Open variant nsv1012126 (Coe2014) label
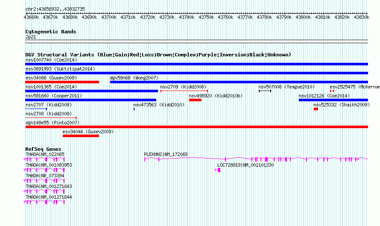 click(x=324, y=96)
